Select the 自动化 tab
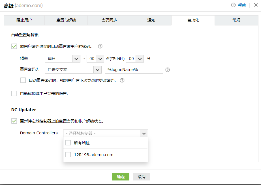The height and width of the screenshot is (185, 261). pos(193,20)
